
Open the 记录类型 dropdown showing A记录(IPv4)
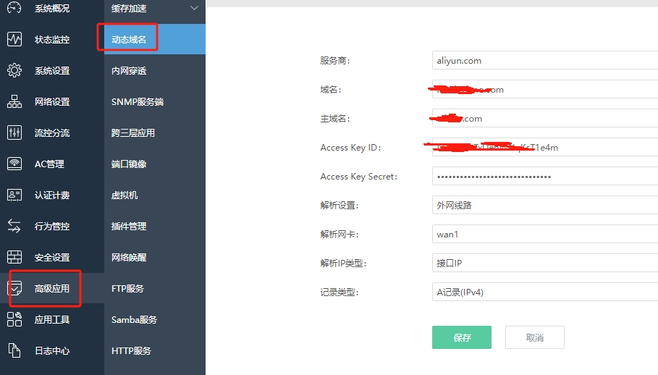point(545,292)
